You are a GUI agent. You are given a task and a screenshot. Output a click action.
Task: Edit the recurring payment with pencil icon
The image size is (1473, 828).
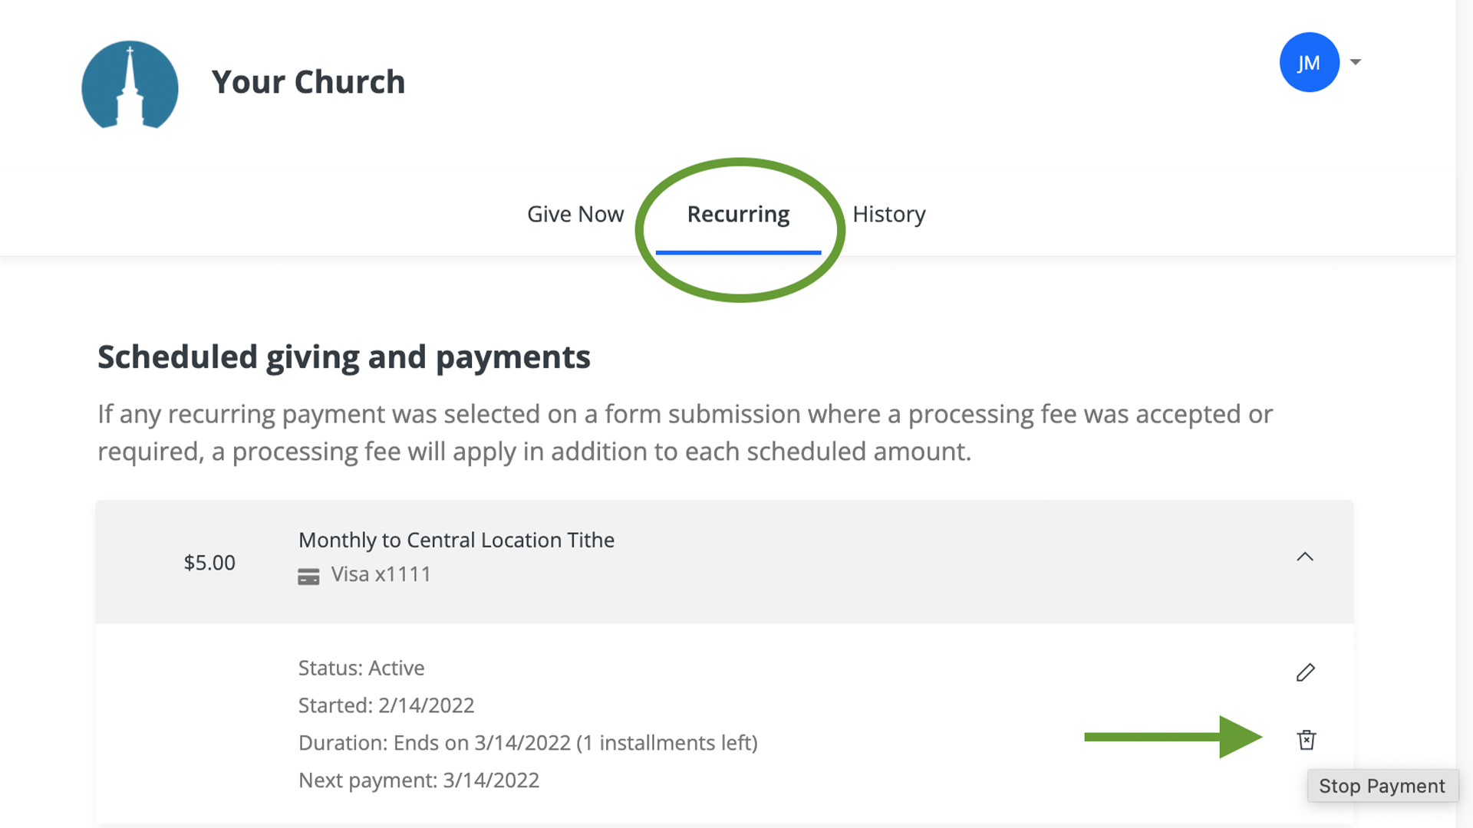click(x=1306, y=672)
